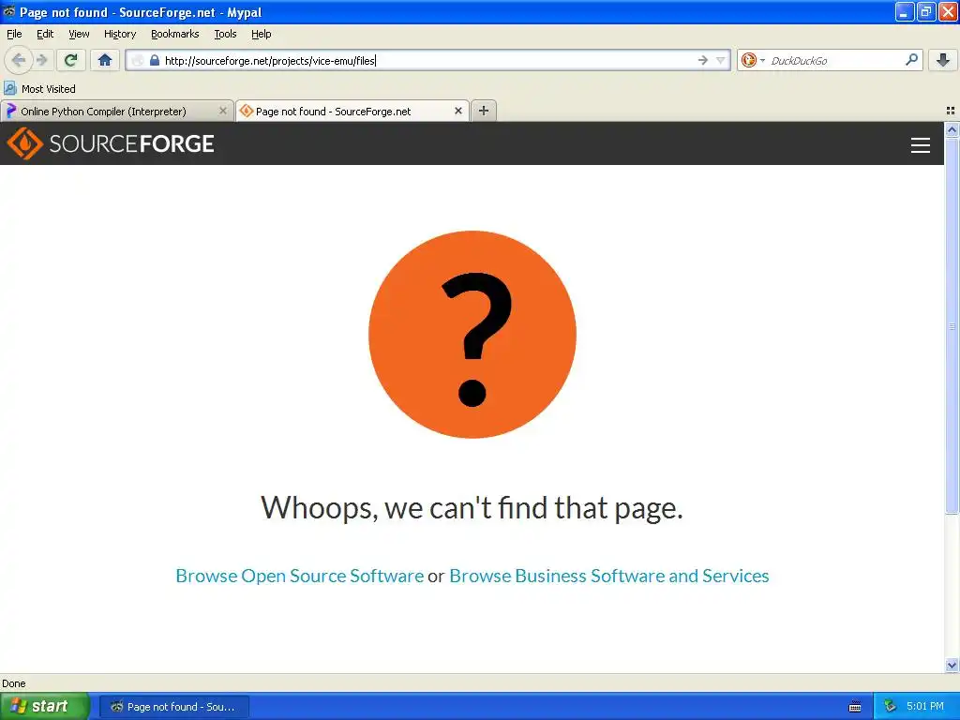Click the Done status bar text
Screen dimensions: 960x720
pyautogui.click(x=13, y=683)
